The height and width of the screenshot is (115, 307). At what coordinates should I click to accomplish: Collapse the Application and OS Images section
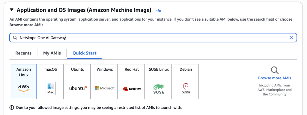click(x=12, y=10)
